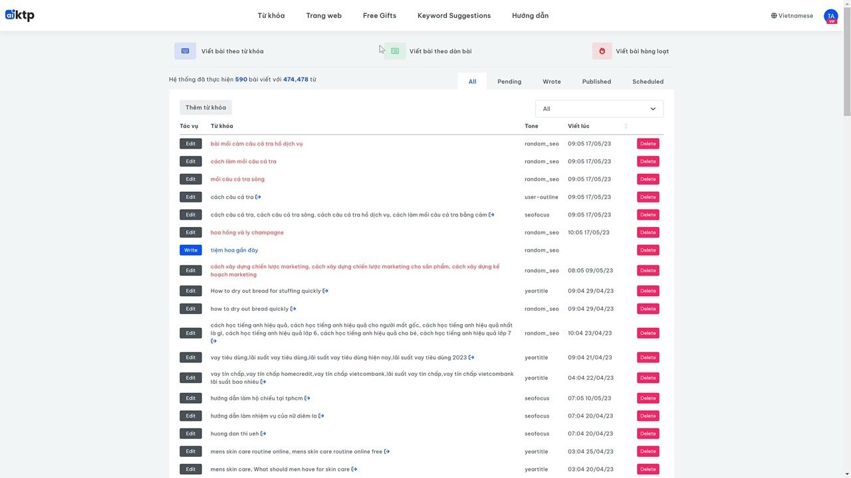Click the Từ khóa column header
The height and width of the screenshot is (478, 851).
click(222, 126)
